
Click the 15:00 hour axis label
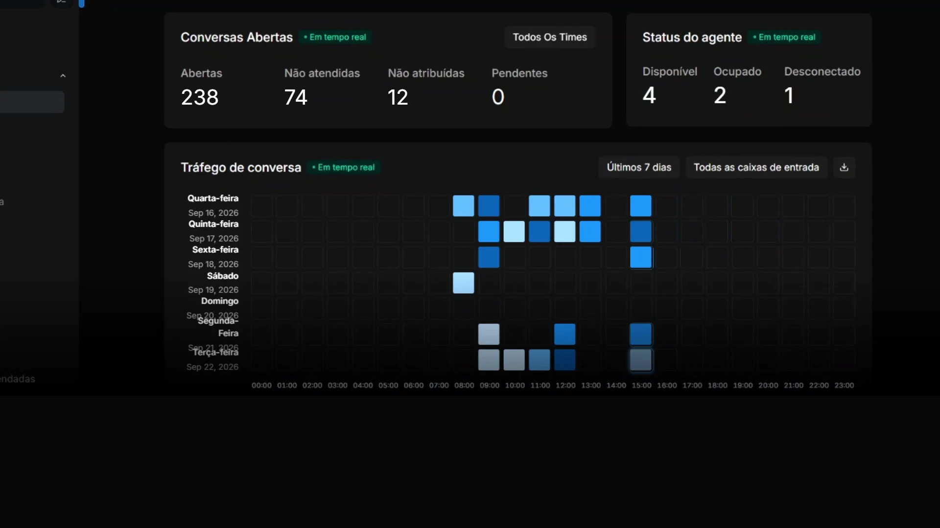click(x=641, y=385)
